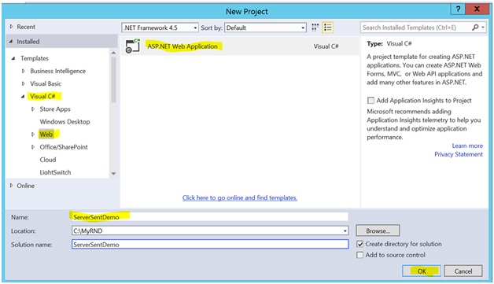Collapse Visual C# node arrow
Screen dimensions: 494x284
pos(23,97)
